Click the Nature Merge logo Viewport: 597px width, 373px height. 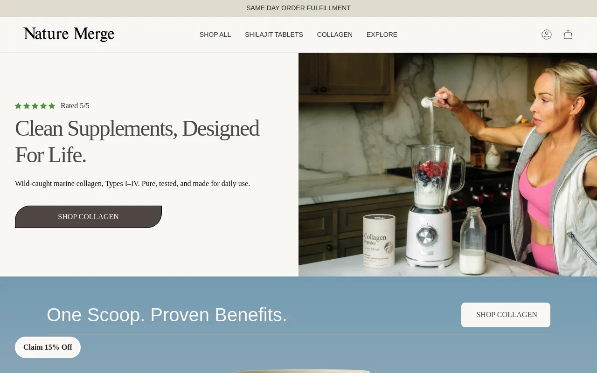[x=69, y=35]
